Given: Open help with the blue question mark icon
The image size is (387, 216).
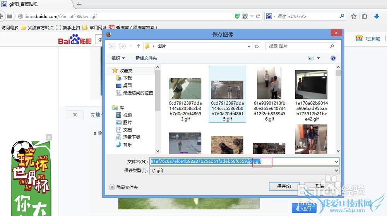Looking at the screenshot, I should (333, 58).
